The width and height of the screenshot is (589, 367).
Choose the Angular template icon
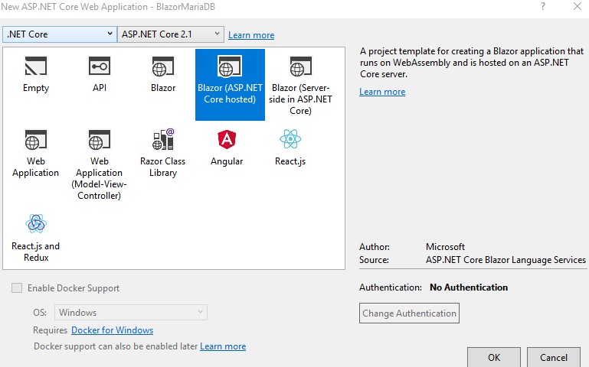pos(227,140)
